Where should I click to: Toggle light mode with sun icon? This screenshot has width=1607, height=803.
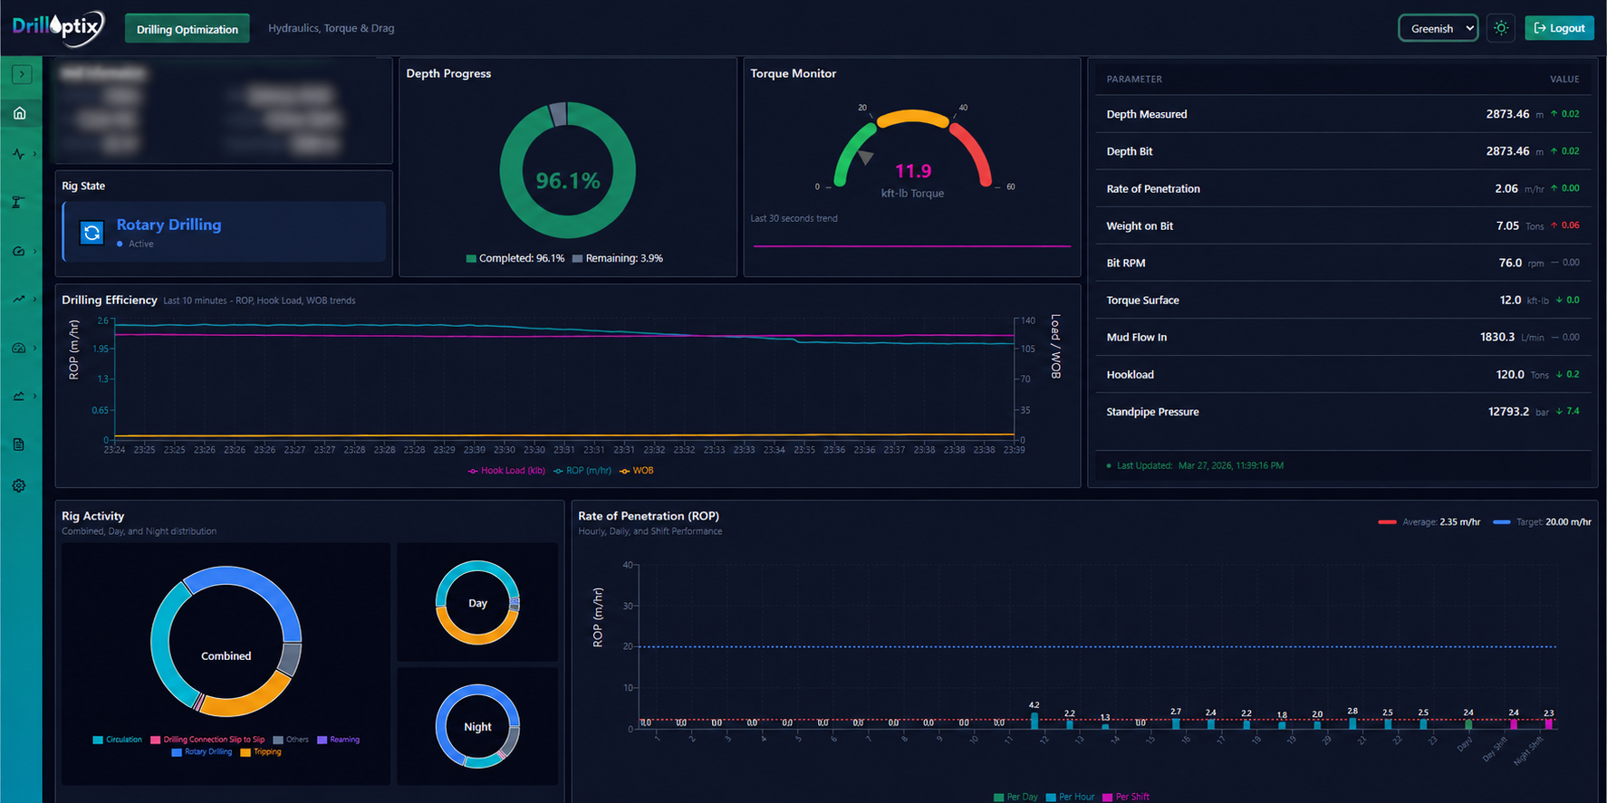[1501, 28]
